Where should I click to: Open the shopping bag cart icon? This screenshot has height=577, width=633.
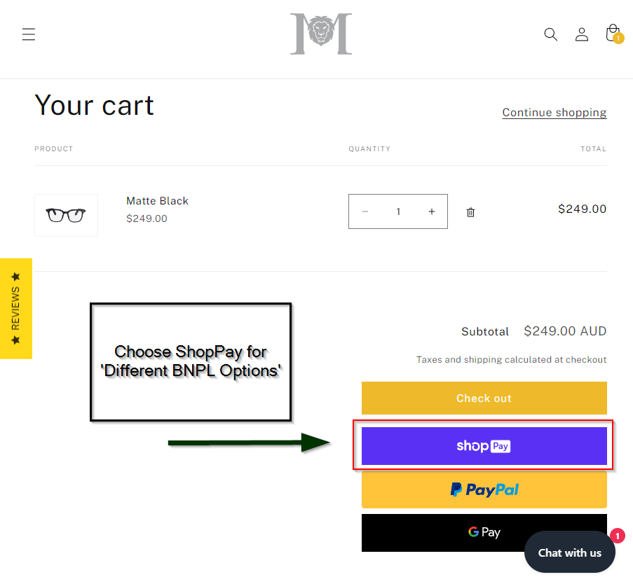[613, 33]
